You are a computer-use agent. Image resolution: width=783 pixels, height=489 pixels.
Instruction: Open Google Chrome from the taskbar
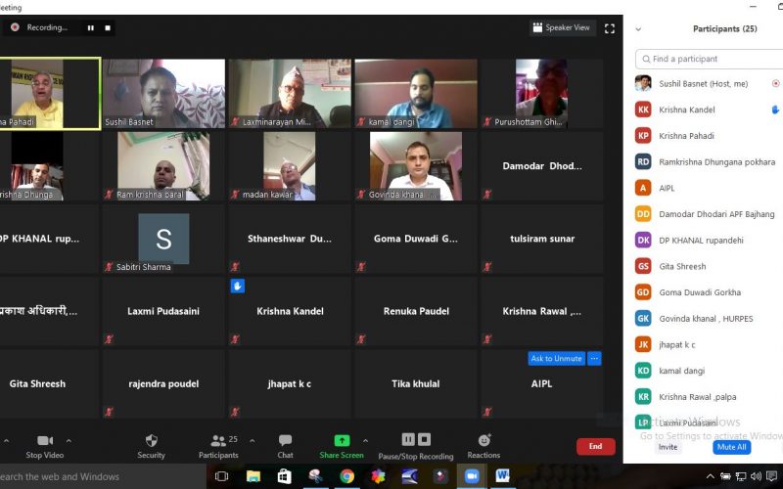pyautogui.click(x=346, y=476)
